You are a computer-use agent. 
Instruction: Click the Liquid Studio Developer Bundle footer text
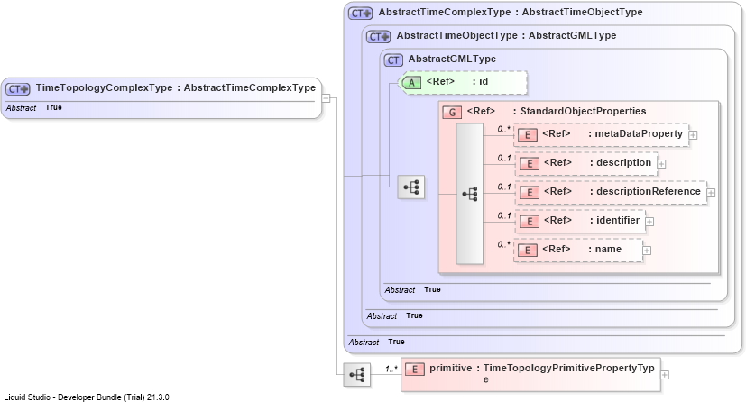(x=87, y=397)
